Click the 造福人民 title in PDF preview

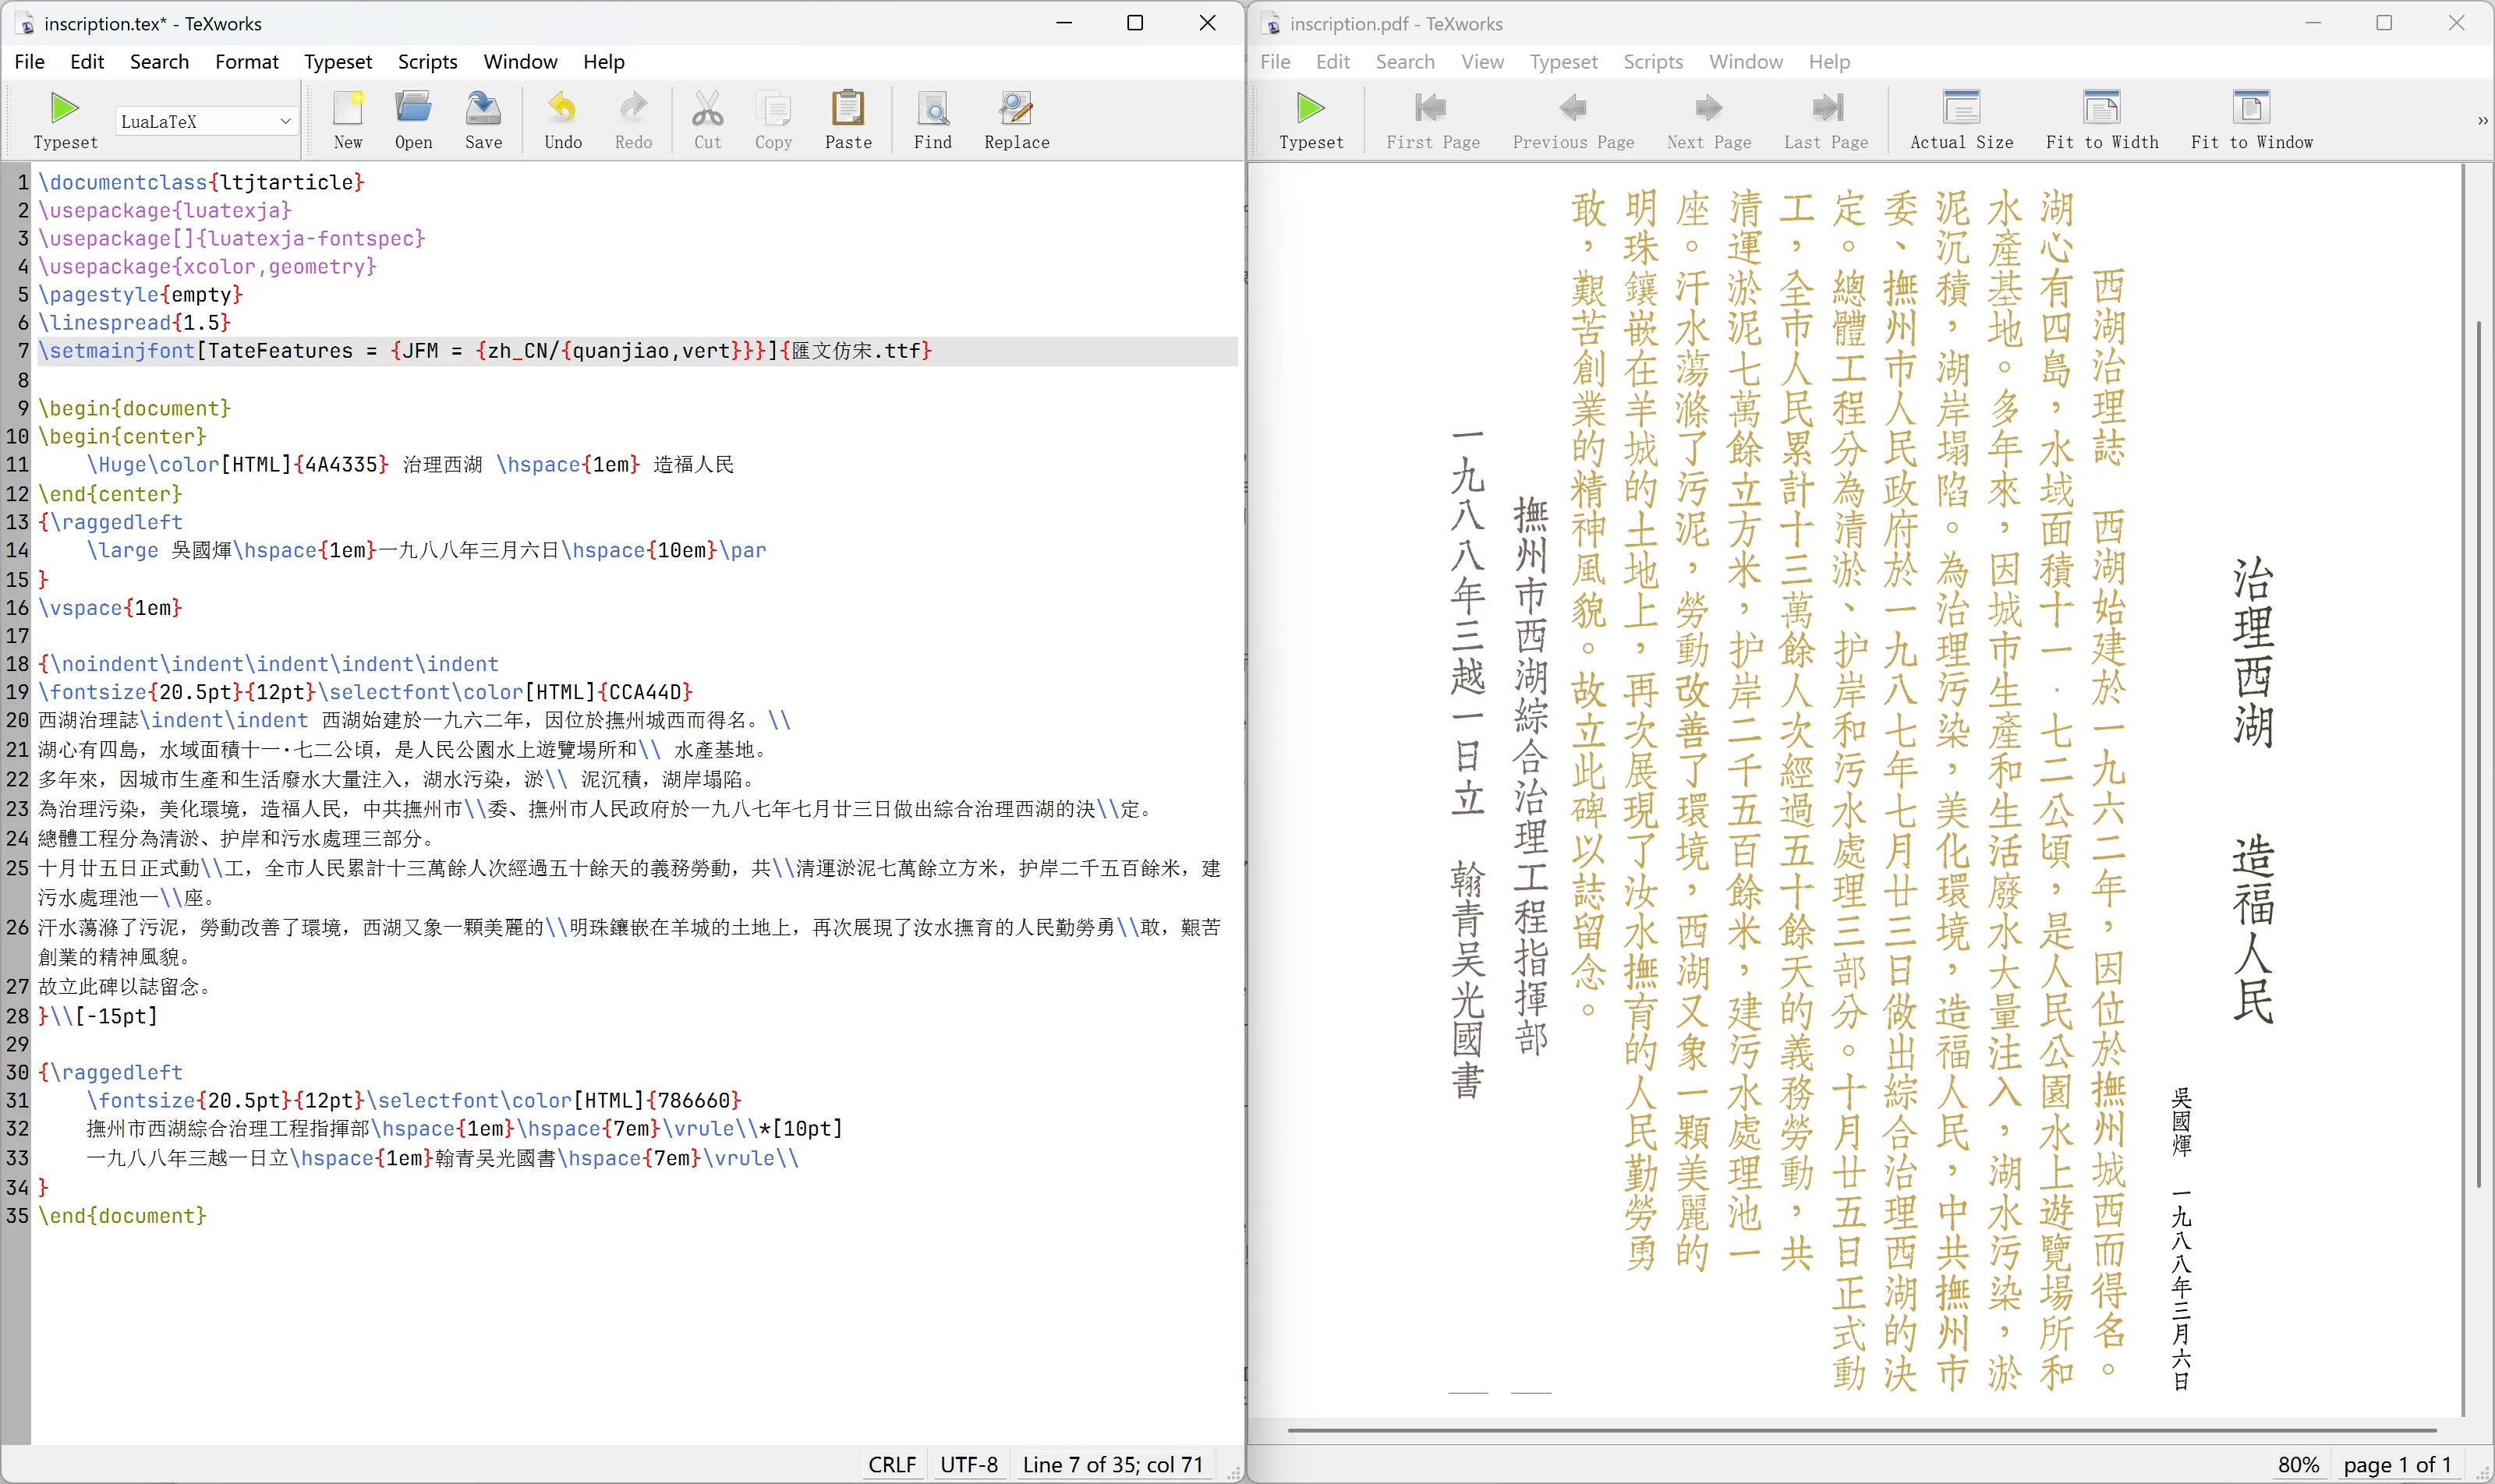pyautogui.click(x=2253, y=929)
